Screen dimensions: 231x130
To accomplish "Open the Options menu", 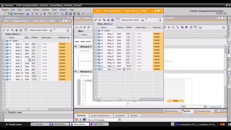I will pyautogui.click(x=45, y=10).
